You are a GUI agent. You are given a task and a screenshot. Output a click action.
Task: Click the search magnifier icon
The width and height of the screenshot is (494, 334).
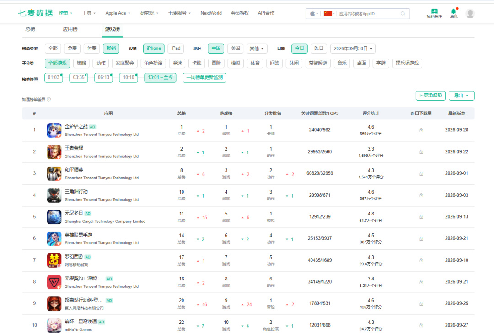click(x=403, y=14)
